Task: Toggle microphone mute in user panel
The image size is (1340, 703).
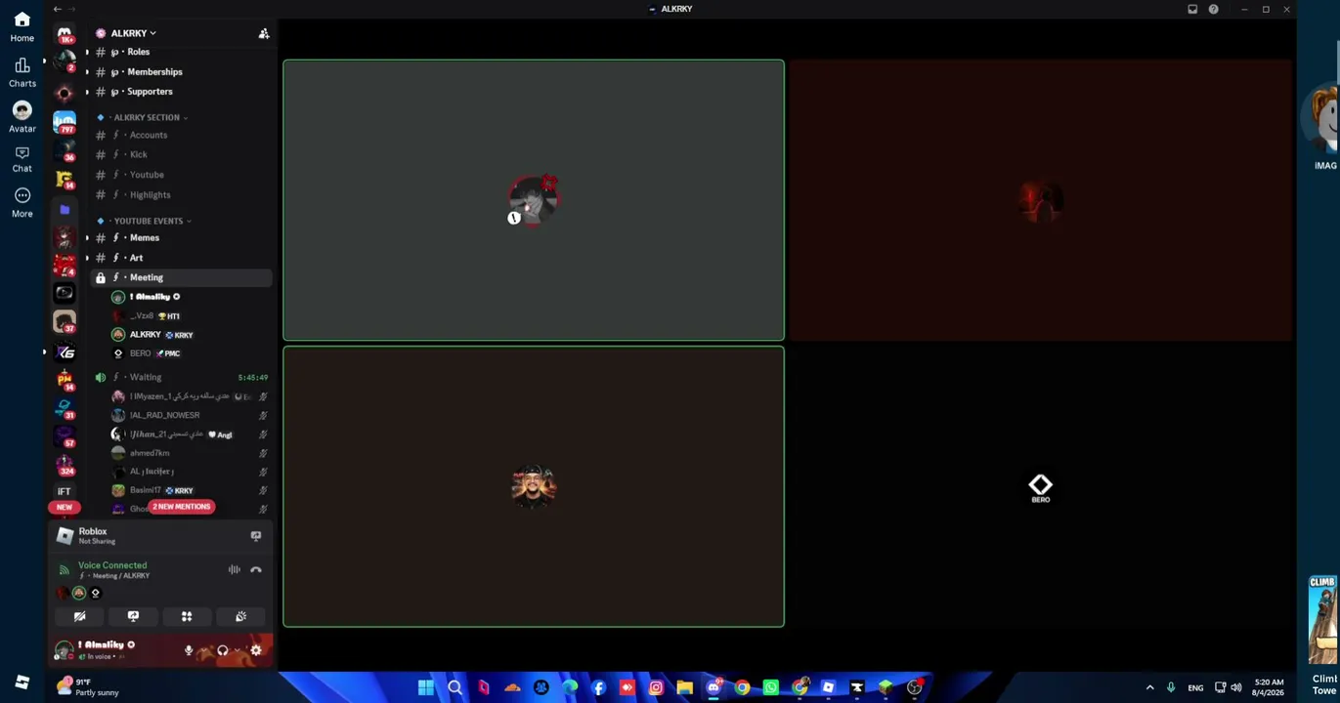Action: [x=189, y=650]
